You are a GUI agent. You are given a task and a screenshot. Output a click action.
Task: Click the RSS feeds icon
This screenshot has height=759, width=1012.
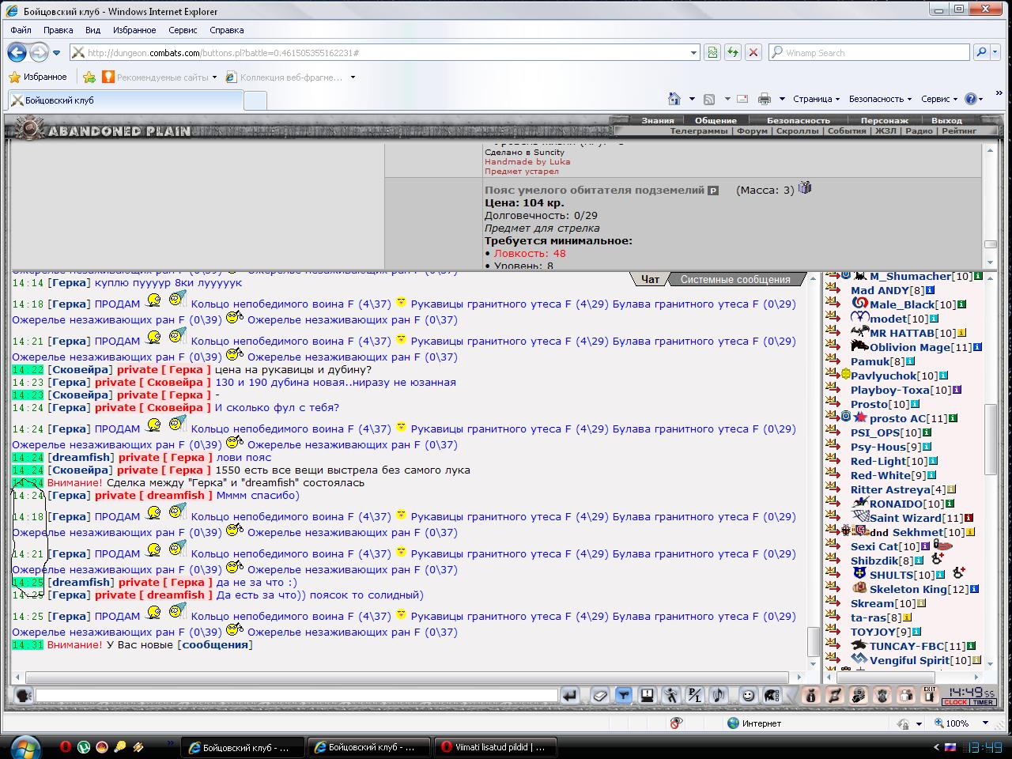tap(709, 99)
